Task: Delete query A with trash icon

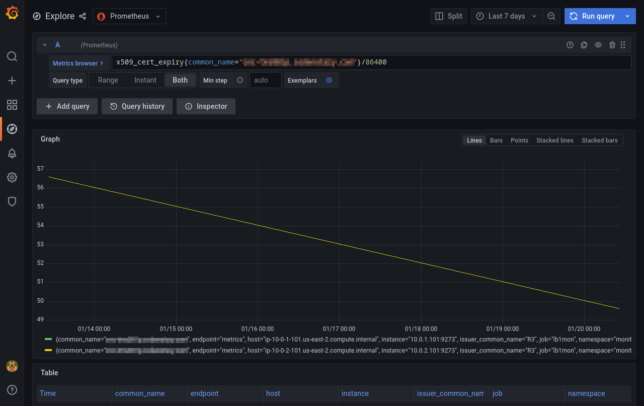Action: click(x=612, y=45)
